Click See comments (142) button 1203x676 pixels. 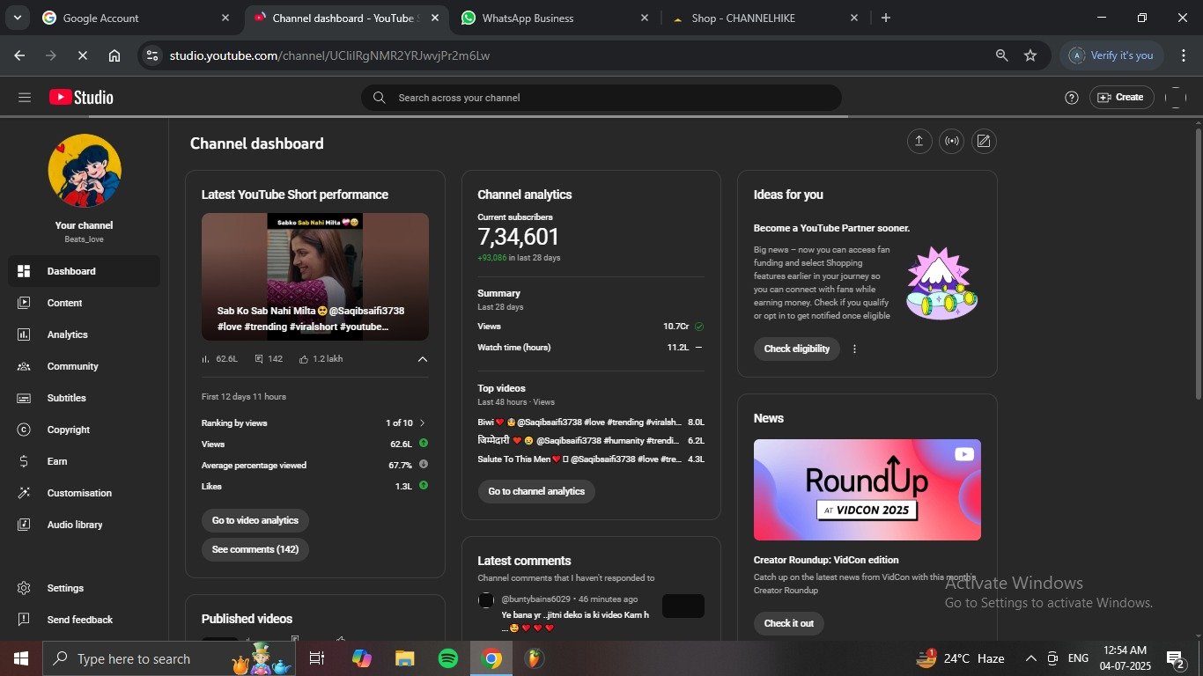(255, 549)
